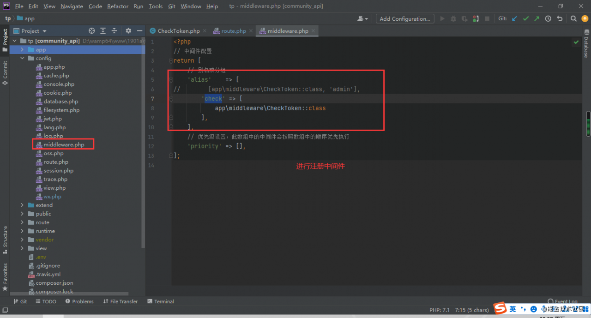591x318 pixels.
Task: Open the Refactor menu
Action: pyautogui.click(x=118, y=6)
